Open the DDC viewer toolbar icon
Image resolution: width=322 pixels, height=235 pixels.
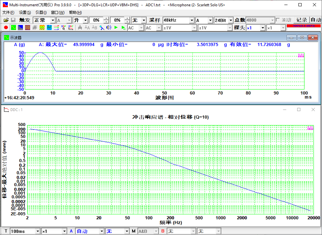tap(71, 27)
